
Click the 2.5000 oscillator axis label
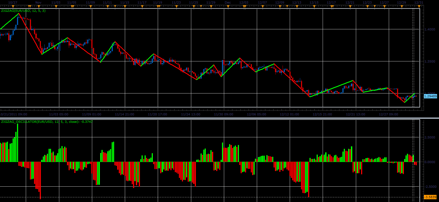click(x=430, y=137)
